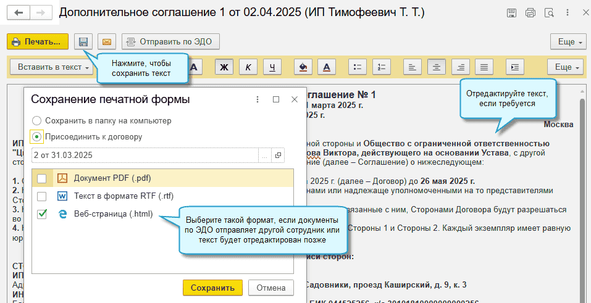The height and width of the screenshot is (303, 591).
Task: Select 'Сохранить в папку на компьютер' option
Action: pos(37,121)
